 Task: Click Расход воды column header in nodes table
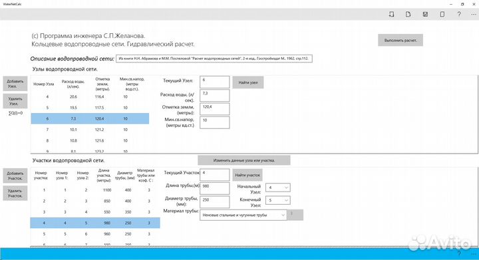click(73, 84)
